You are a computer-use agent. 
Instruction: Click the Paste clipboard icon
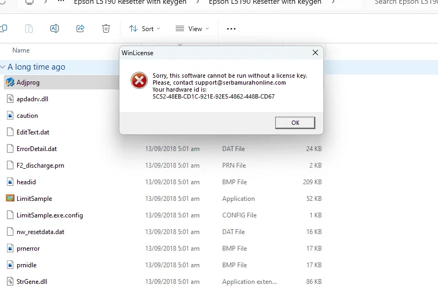point(29,28)
